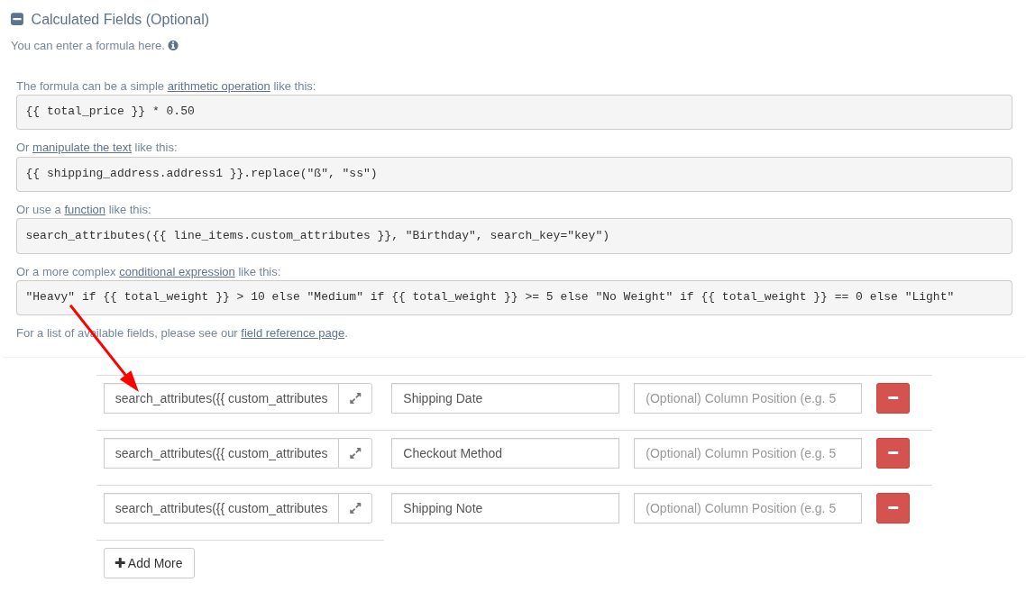Set column position for Shipping Date row
This screenshot has width=1026, height=610.
coord(747,398)
